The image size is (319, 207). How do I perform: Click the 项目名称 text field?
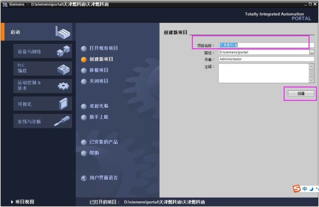pyautogui.click(x=263, y=45)
